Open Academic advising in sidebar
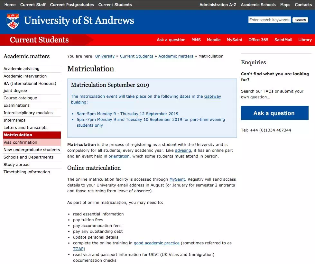The image size is (315, 264). (32, 69)
